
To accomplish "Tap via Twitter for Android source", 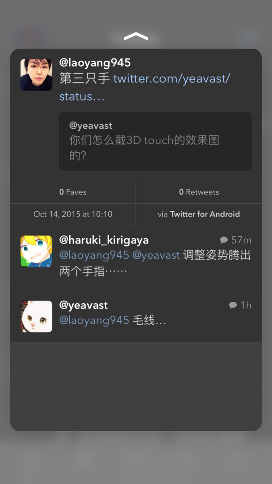I will coord(199,214).
